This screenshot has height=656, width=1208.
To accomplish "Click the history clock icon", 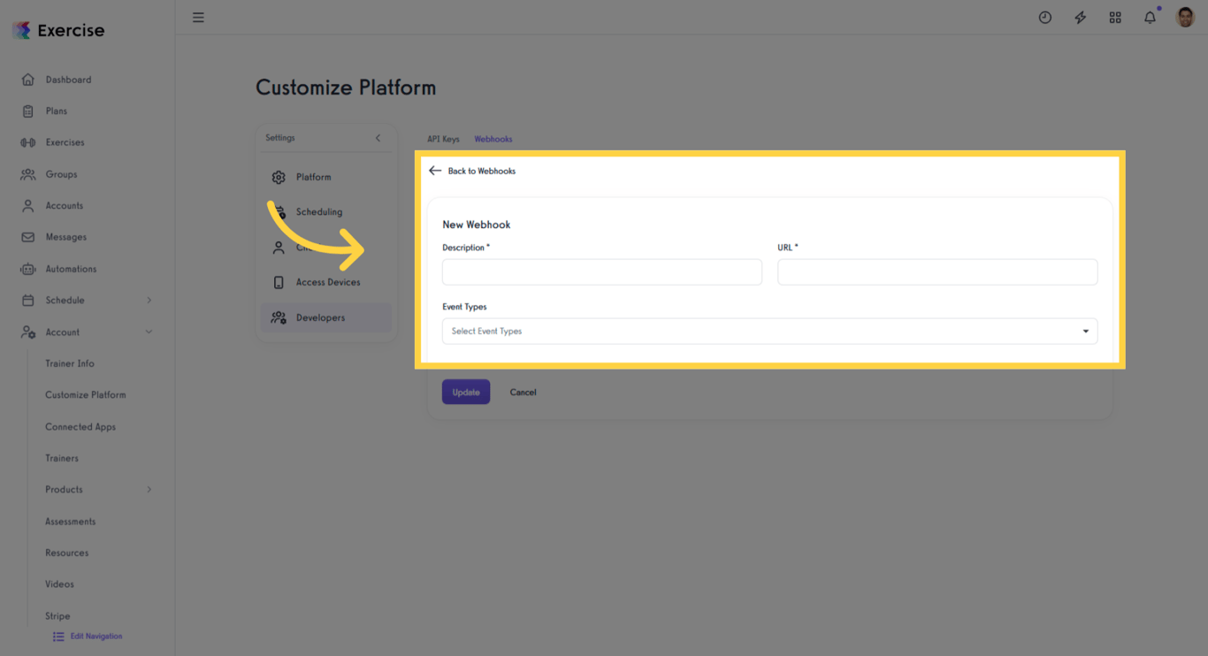I will click(1044, 17).
